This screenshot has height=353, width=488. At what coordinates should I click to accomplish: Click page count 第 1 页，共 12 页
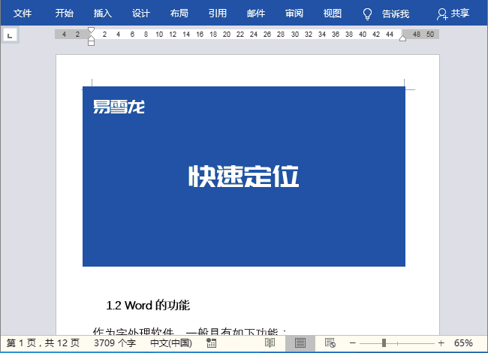[x=43, y=343]
